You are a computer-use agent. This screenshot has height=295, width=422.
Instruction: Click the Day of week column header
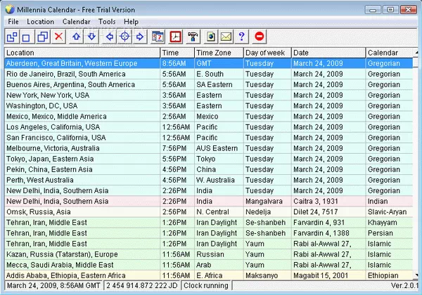267,53
